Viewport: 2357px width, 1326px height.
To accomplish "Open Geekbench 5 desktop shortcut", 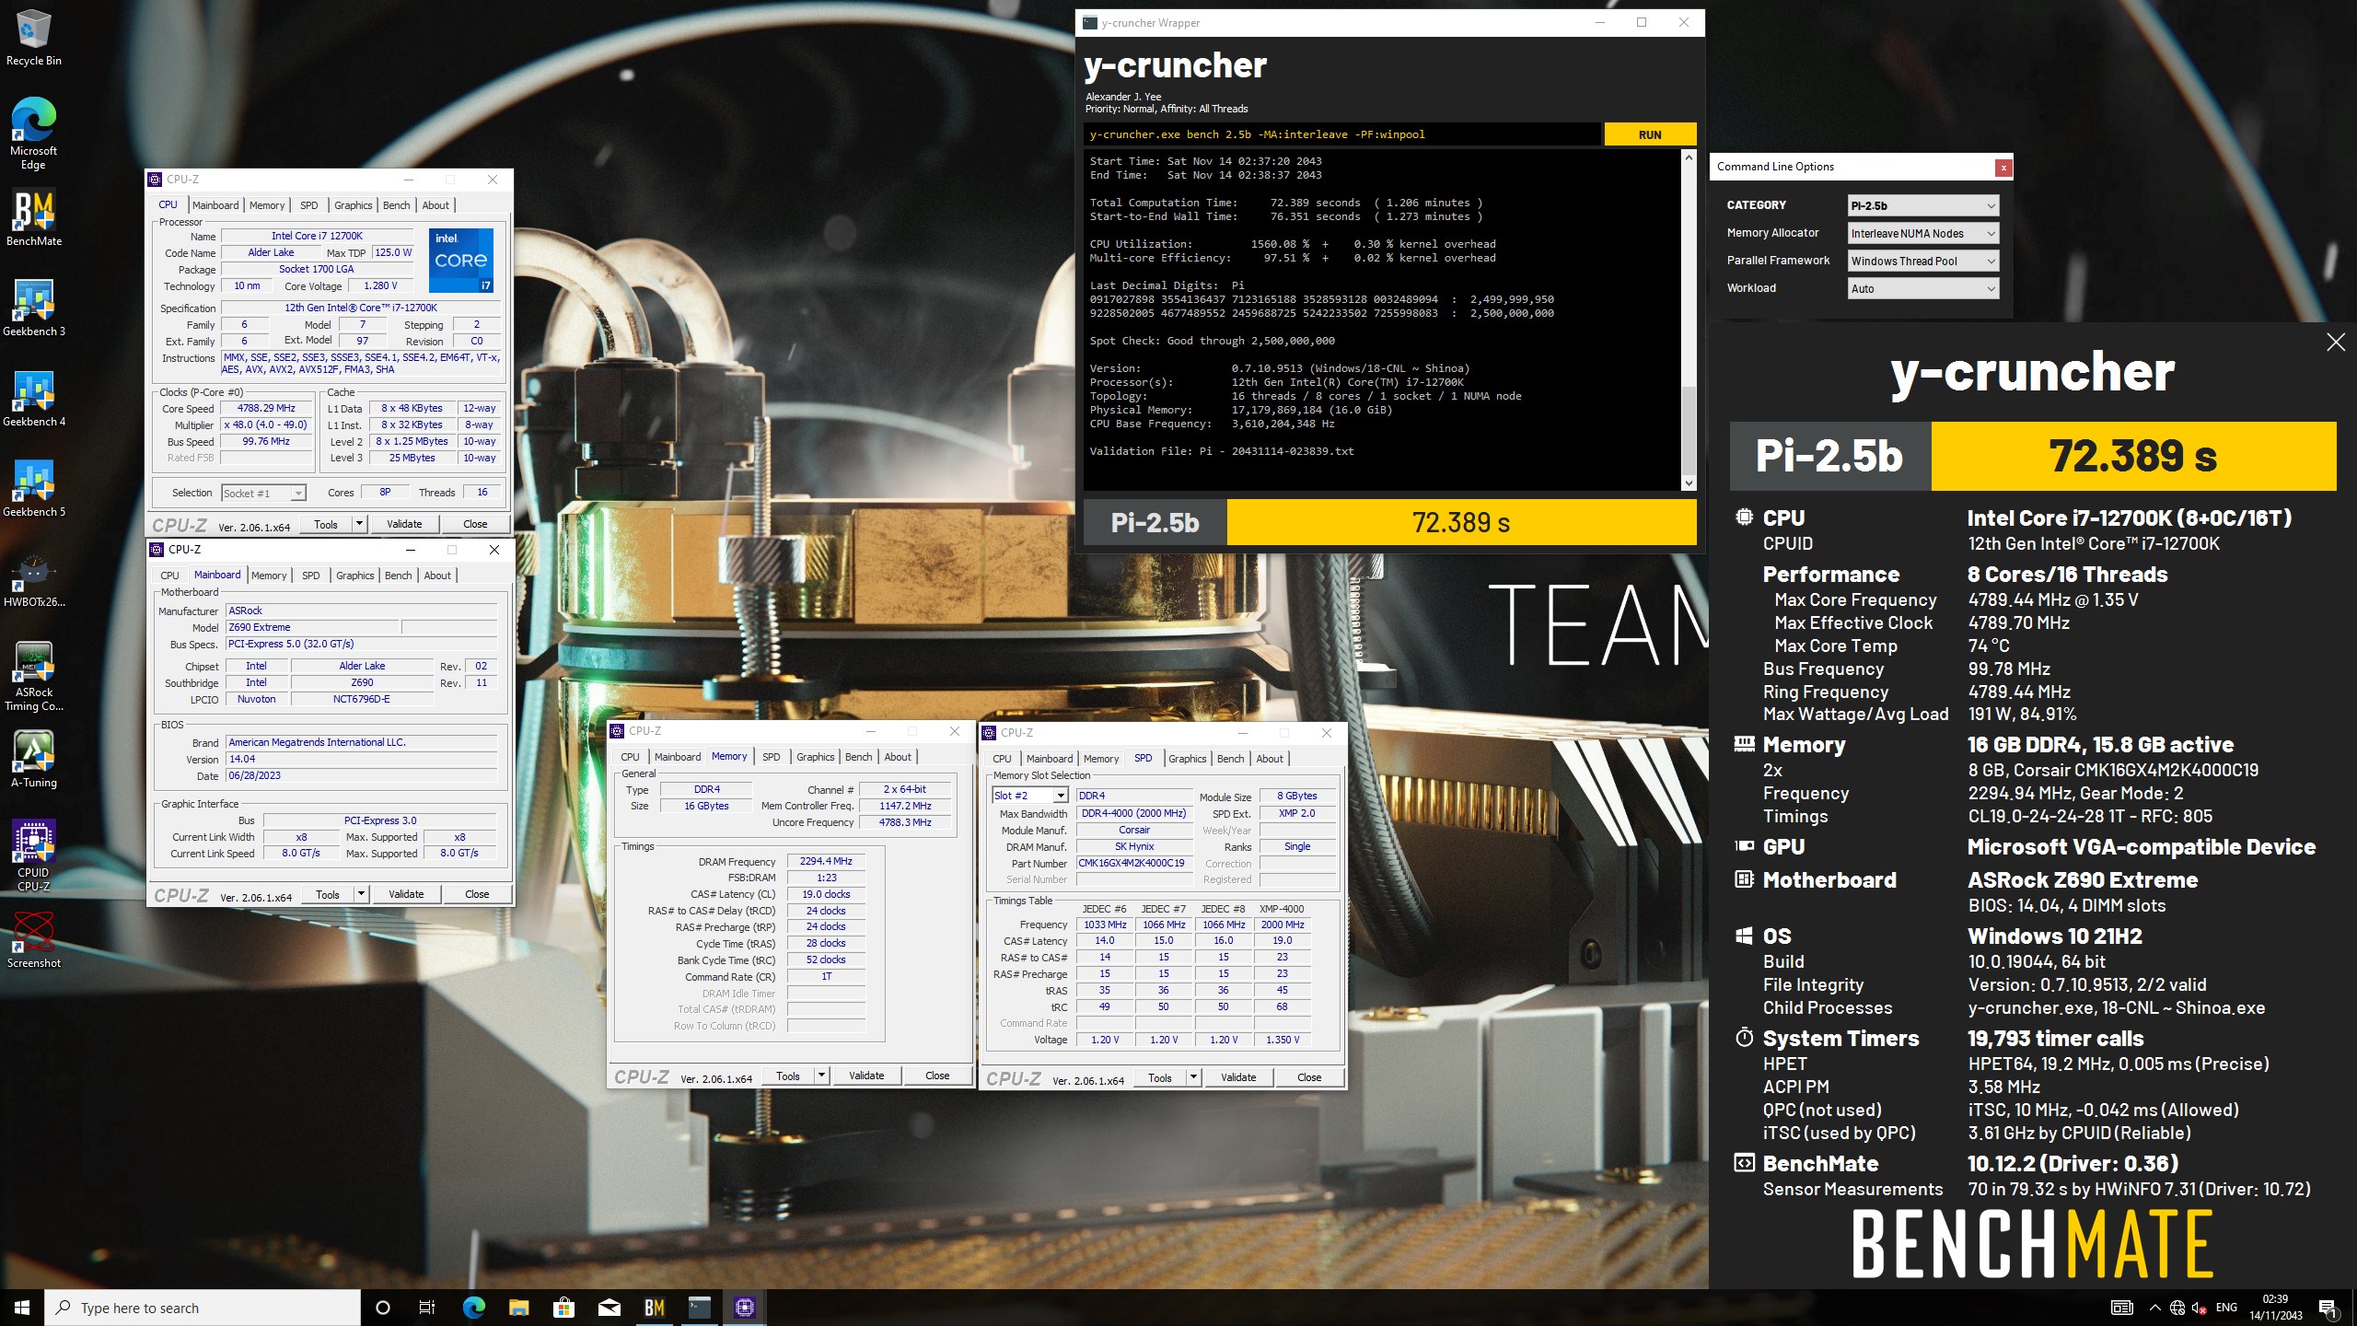I will [x=34, y=489].
